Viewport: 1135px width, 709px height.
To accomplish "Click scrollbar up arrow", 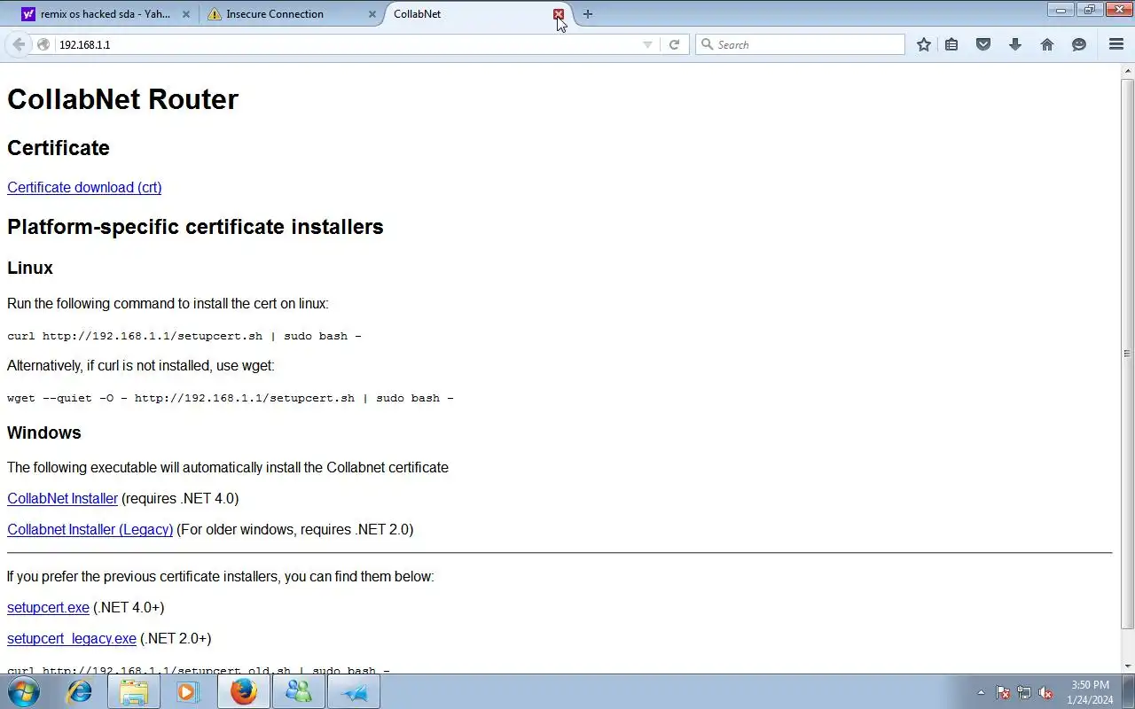I will pyautogui.click(x=1127, y=71).
